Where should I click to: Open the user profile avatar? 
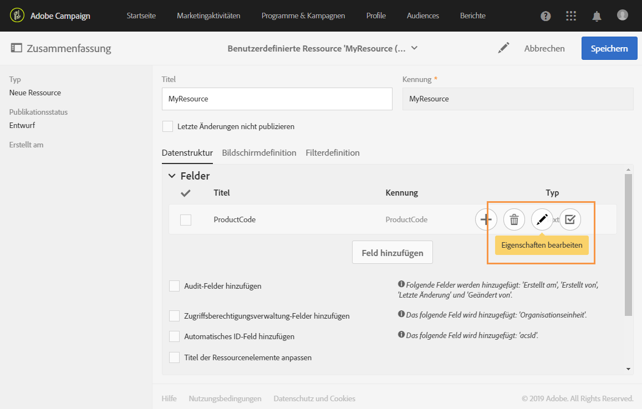pos(623,16)
